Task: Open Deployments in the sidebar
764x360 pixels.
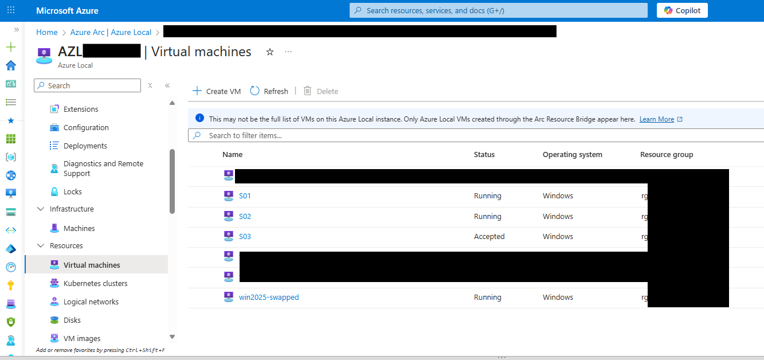Action: 85,146
